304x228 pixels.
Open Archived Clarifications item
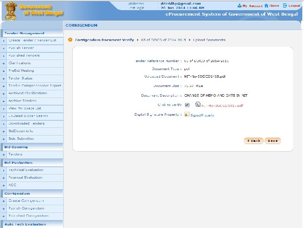(x=28, y=93)
